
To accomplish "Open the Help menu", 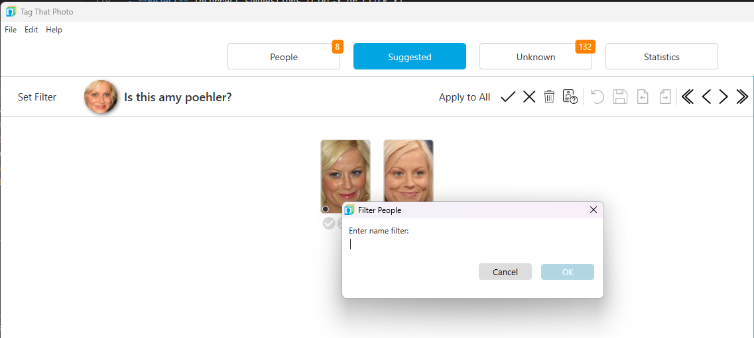I will tap(54, 30).
